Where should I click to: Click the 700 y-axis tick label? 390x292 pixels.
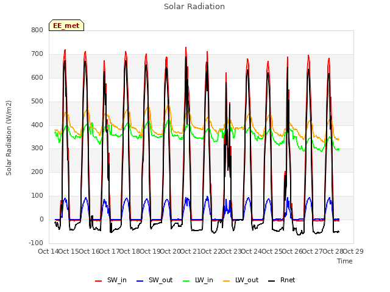37,54
